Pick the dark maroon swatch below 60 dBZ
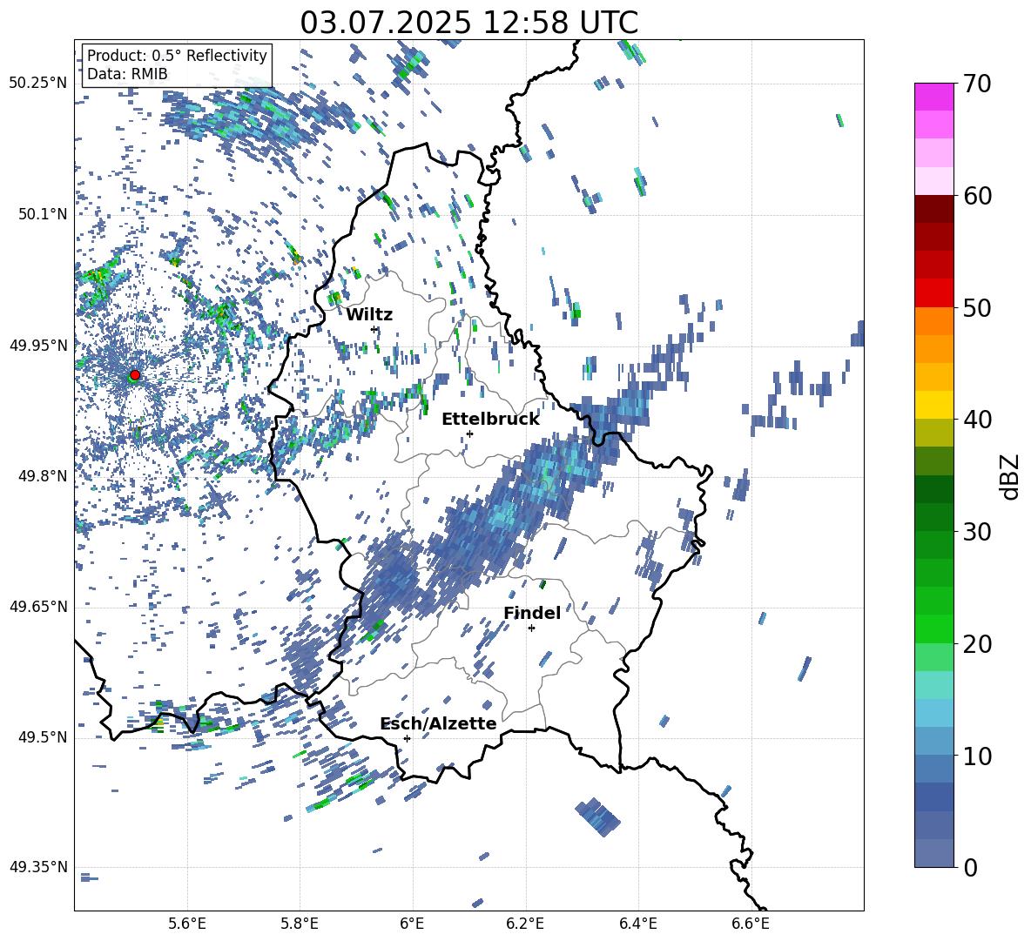This screenshot has height=941, width=1031. click(933, 210)
